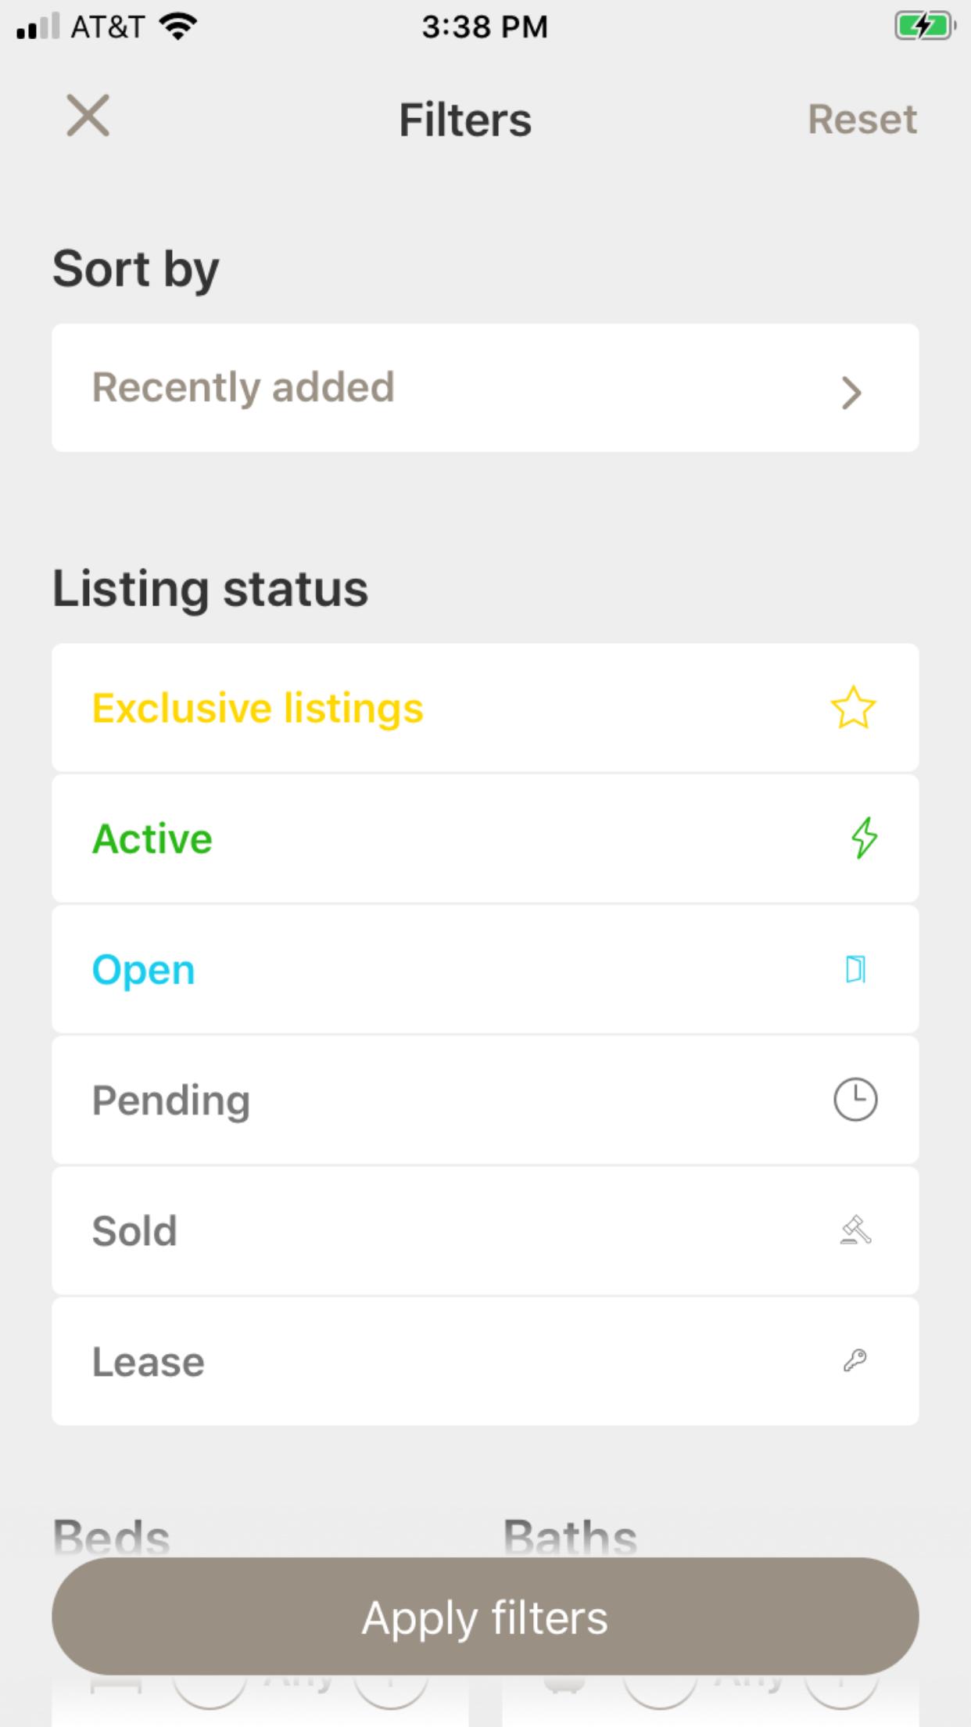Tap the star icon for Exclusive listings

pyautogui.click(x=853, y=708)
